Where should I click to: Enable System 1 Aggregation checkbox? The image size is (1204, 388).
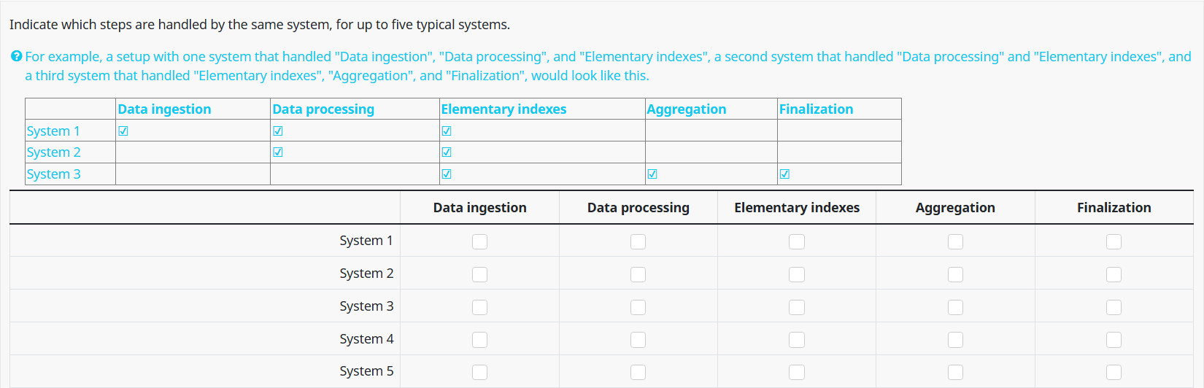tap(955, 241)
